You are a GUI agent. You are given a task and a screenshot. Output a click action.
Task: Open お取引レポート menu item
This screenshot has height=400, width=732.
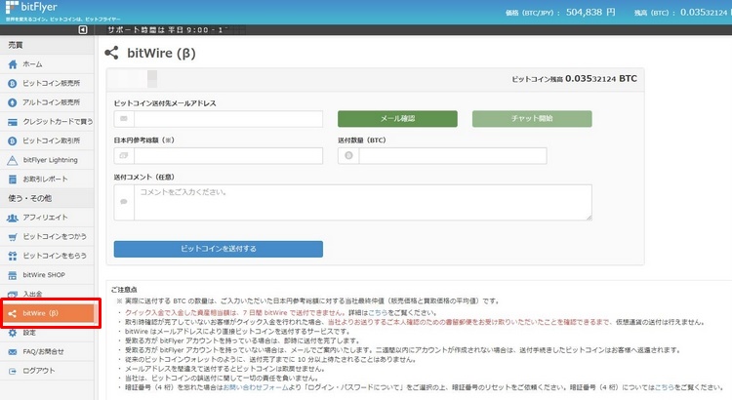[x=47, y=180]
